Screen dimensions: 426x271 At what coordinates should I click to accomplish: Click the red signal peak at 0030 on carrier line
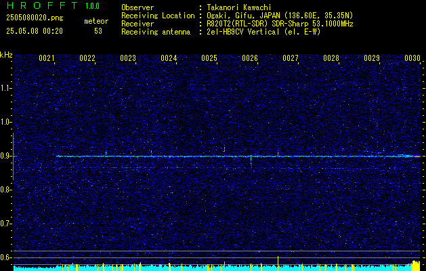(416, 157)
